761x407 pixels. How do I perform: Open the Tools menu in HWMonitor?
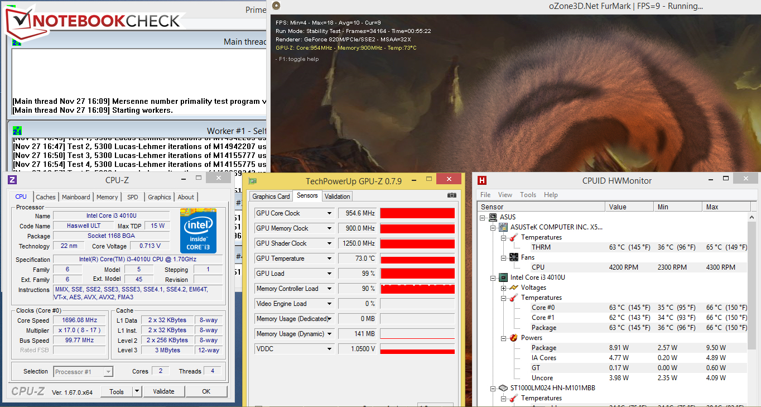[x=528, y=195]
